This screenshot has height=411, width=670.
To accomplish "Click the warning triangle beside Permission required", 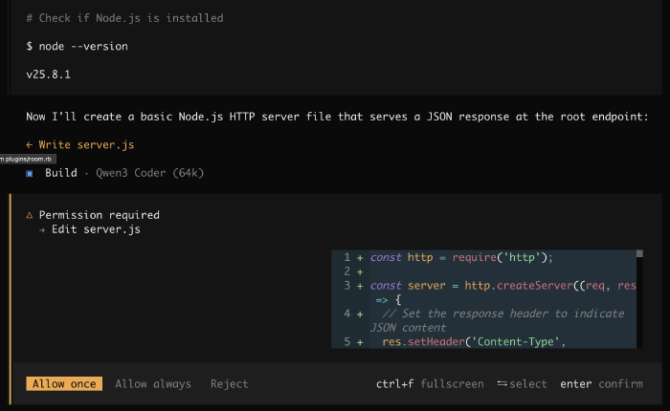I will 30,215.
